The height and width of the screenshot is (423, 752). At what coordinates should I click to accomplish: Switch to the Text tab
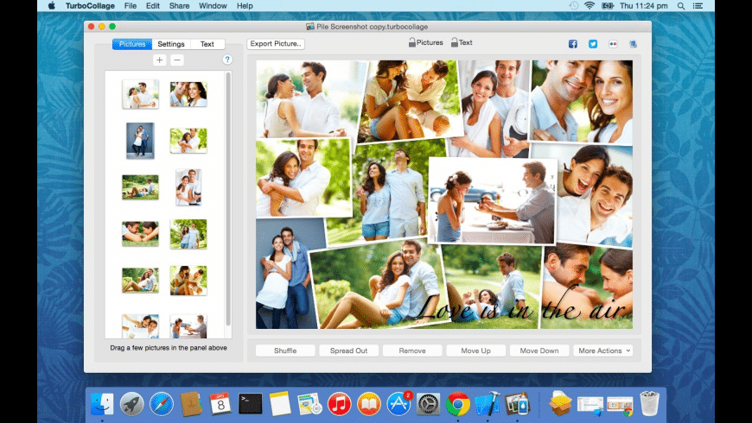tap(207, 44)
